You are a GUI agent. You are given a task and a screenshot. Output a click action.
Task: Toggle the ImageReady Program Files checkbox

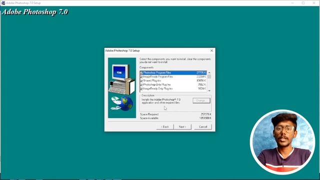[x=141, y=77]
